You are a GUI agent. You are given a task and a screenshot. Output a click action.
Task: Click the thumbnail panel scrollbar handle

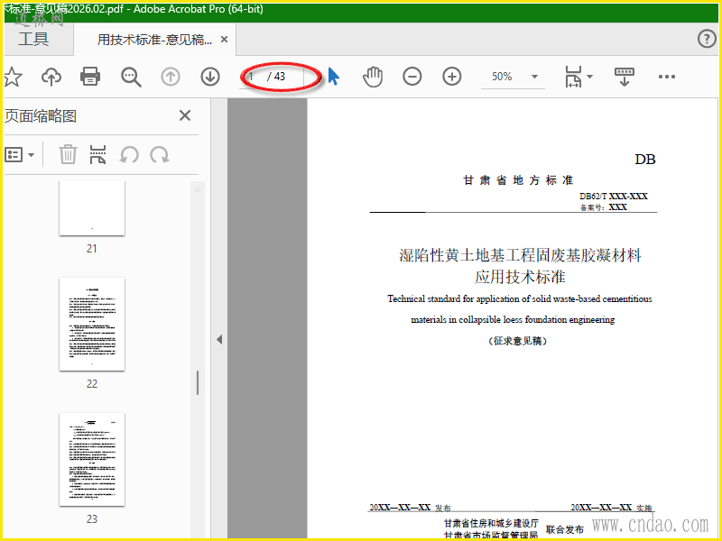pyautogui.click(x=198, y=382)
